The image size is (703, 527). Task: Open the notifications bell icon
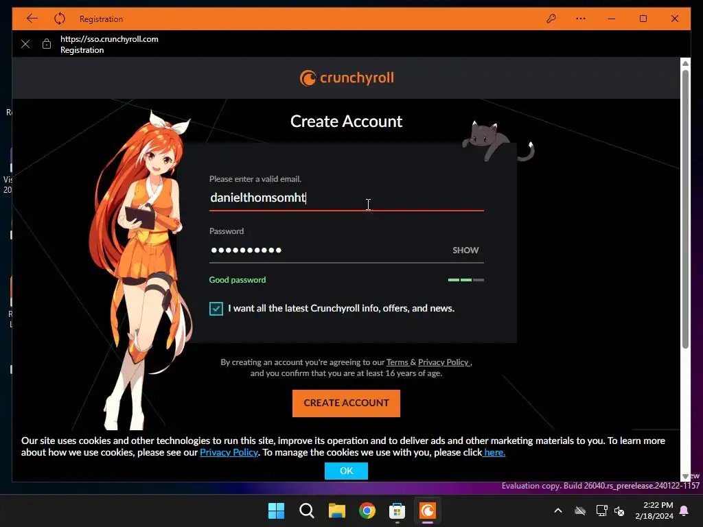pos(684,511)
